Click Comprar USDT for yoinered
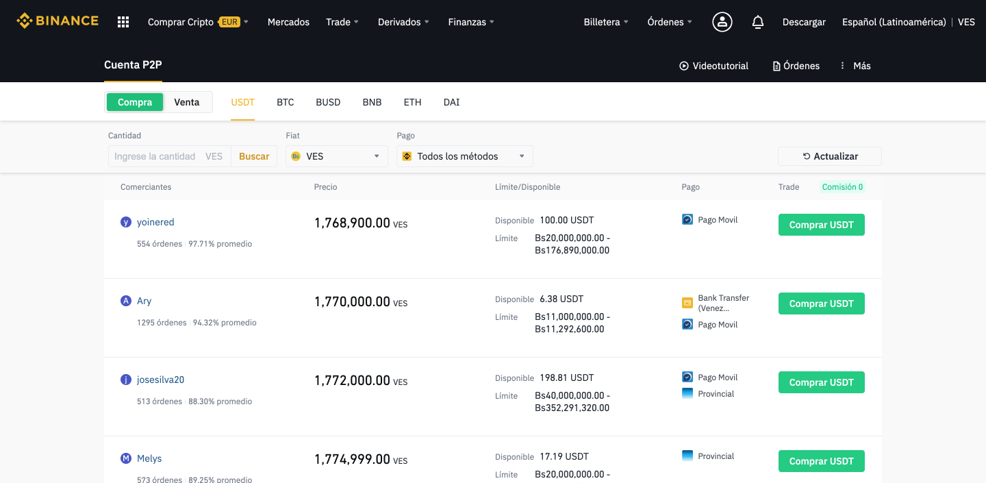This screenshot has height=483, width=986. 822,225
